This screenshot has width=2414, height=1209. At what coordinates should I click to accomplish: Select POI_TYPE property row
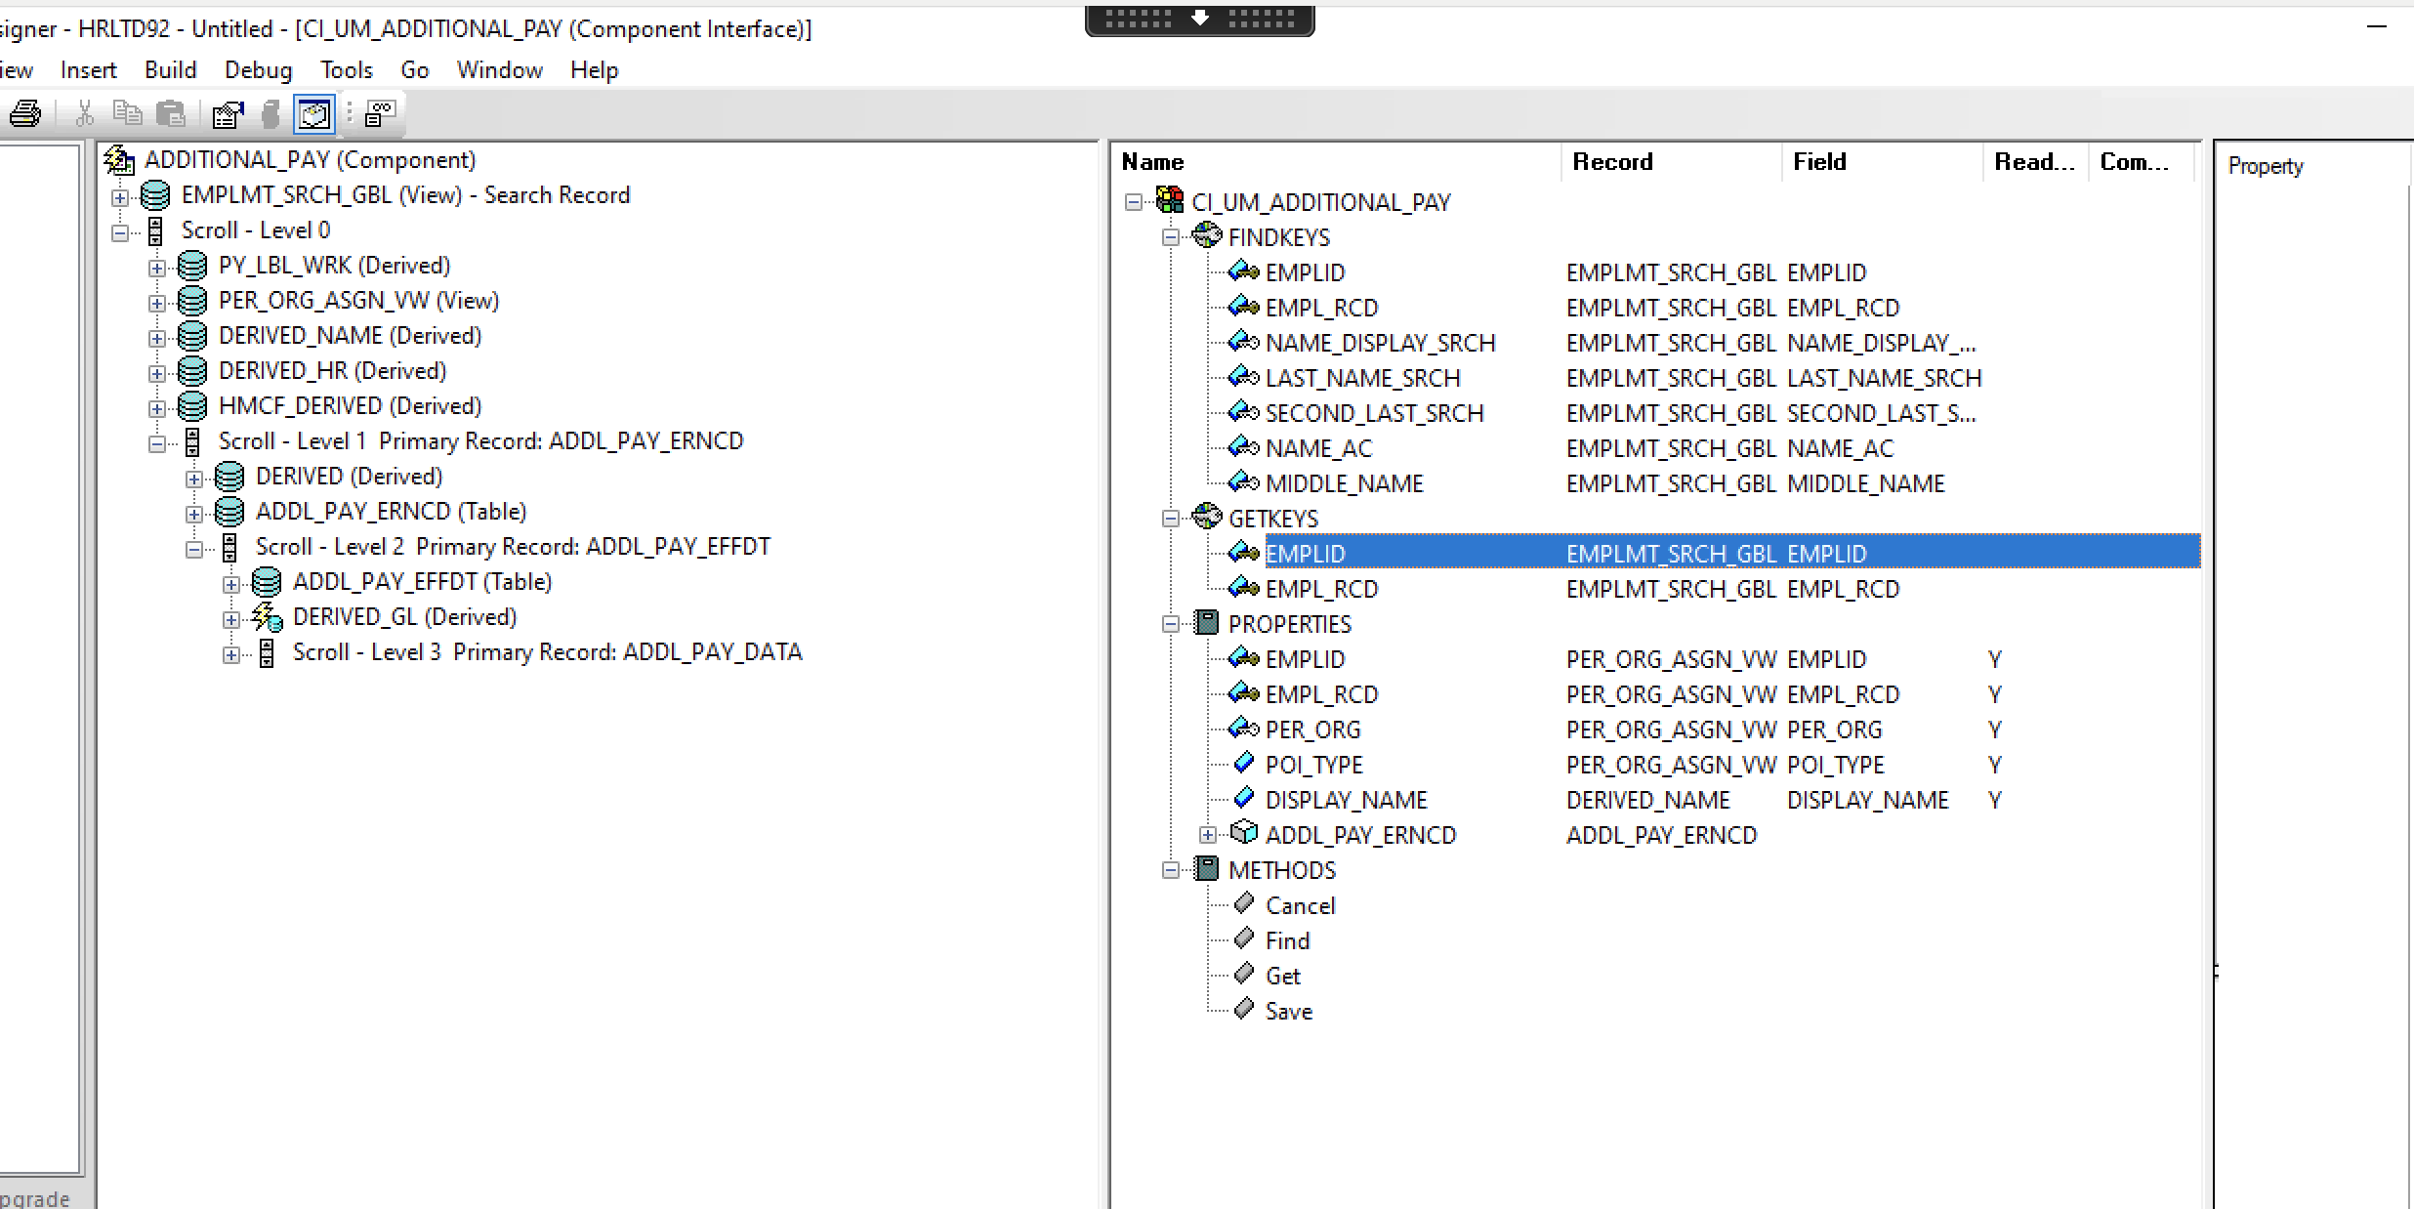pos(1313,765)
